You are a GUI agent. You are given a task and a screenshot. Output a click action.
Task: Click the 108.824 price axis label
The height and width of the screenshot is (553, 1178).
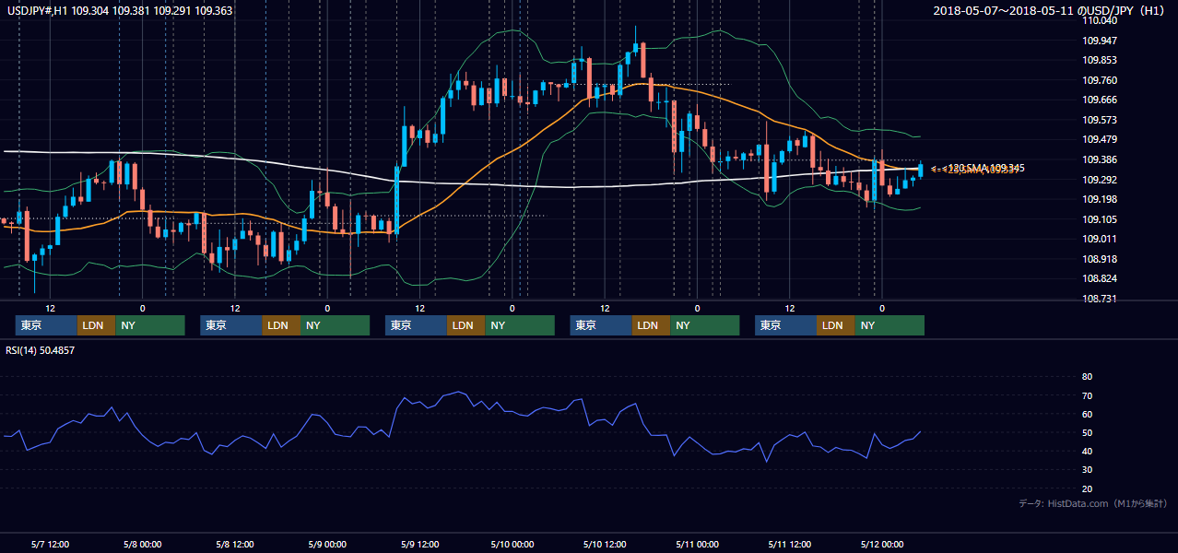click(x=1100, y=278)
